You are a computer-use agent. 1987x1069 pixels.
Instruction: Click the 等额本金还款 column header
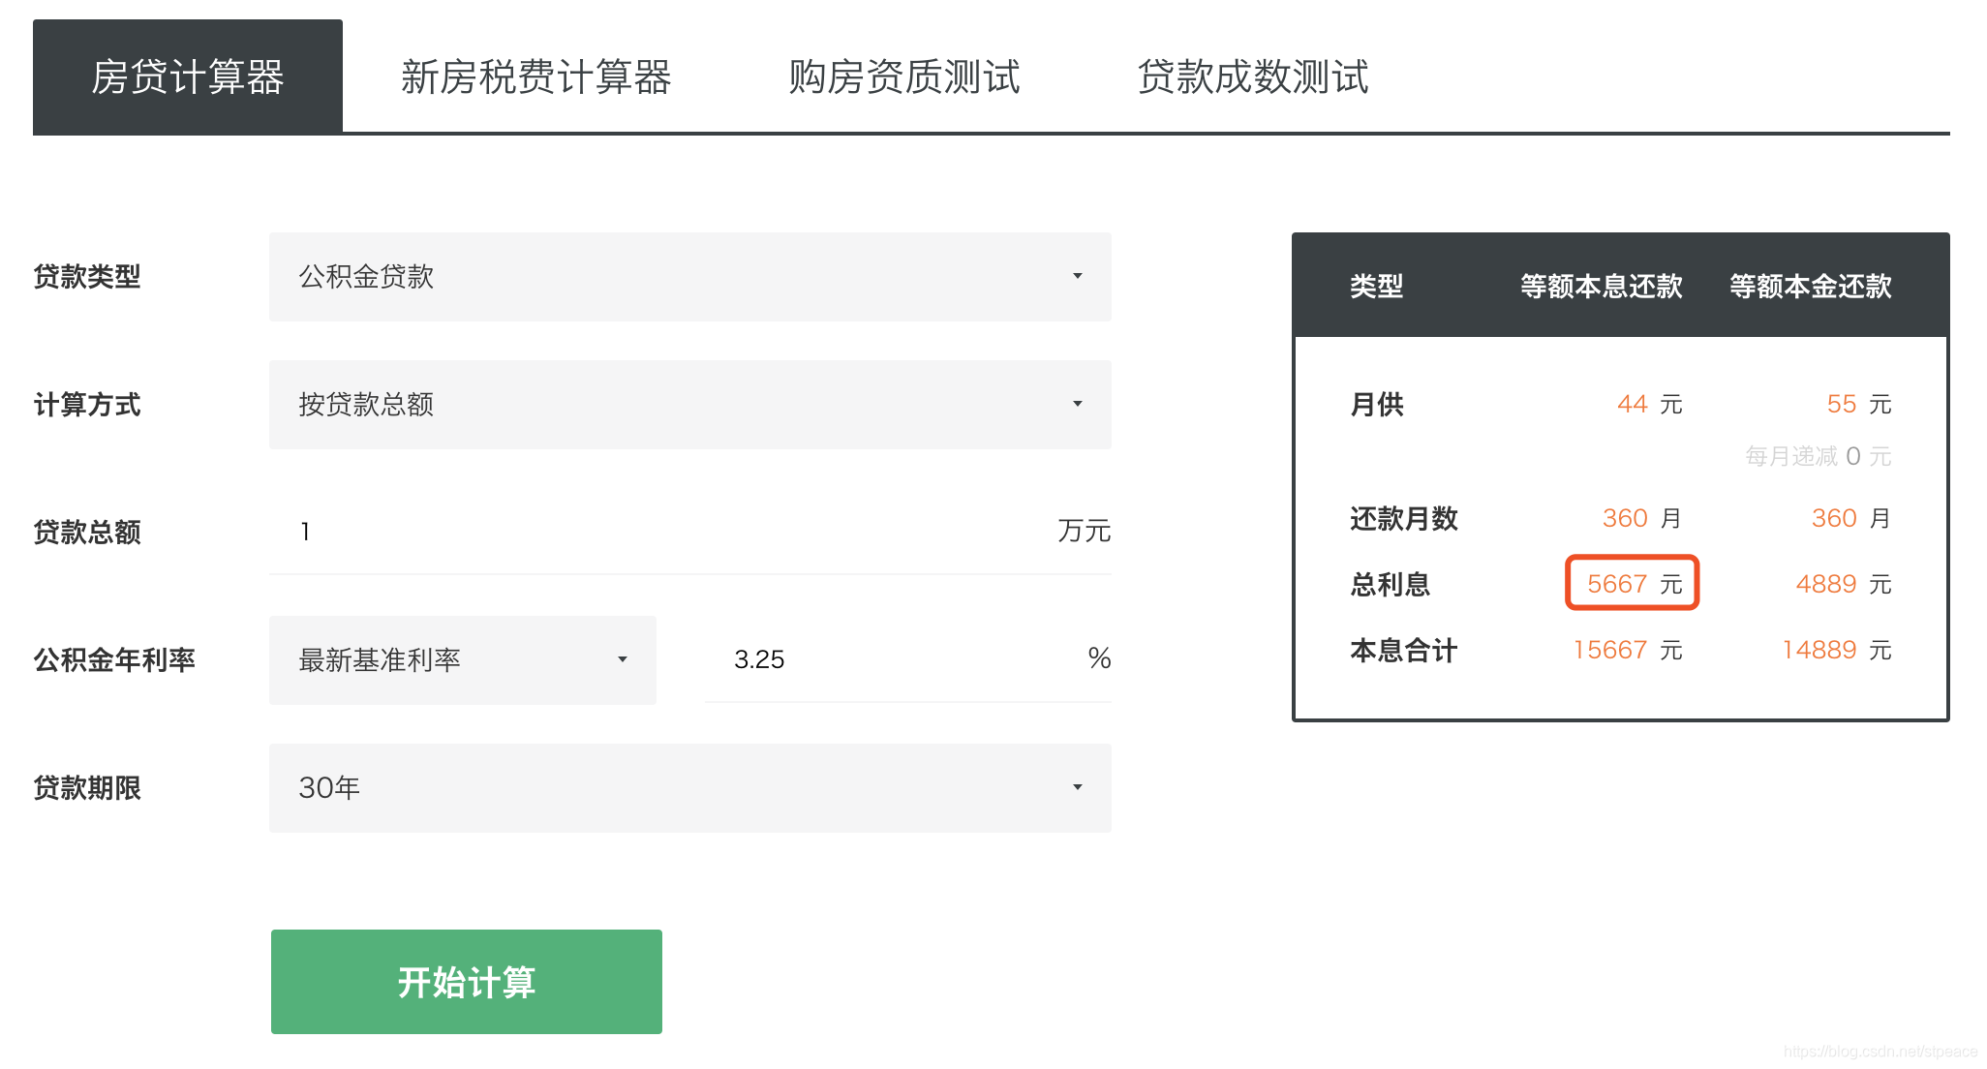1810,287
